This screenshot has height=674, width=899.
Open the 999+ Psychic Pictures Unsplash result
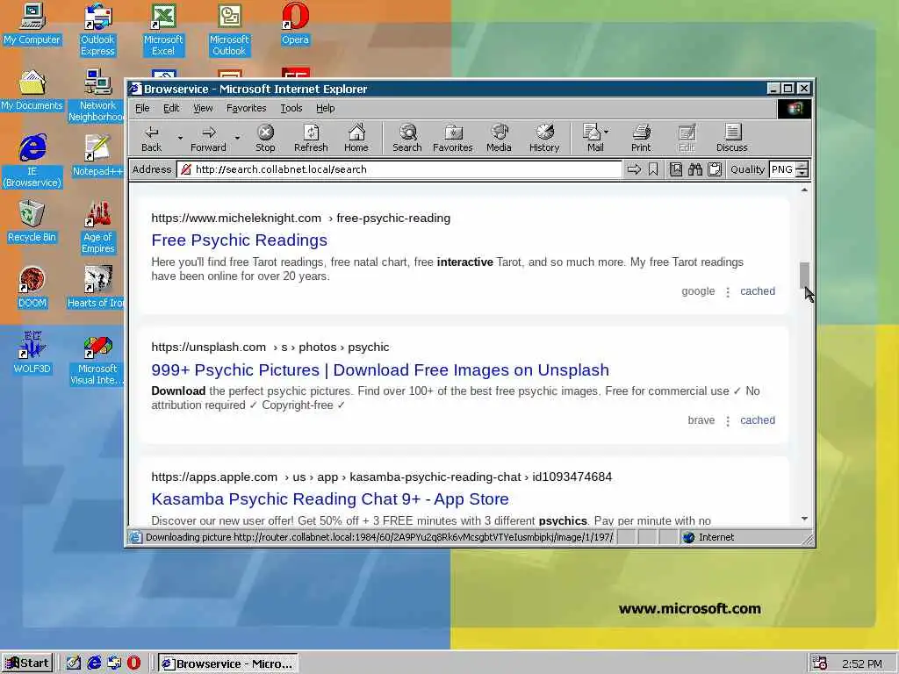coord(380,370)
